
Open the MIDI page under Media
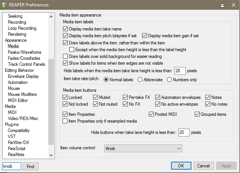(x=12, y=112)
